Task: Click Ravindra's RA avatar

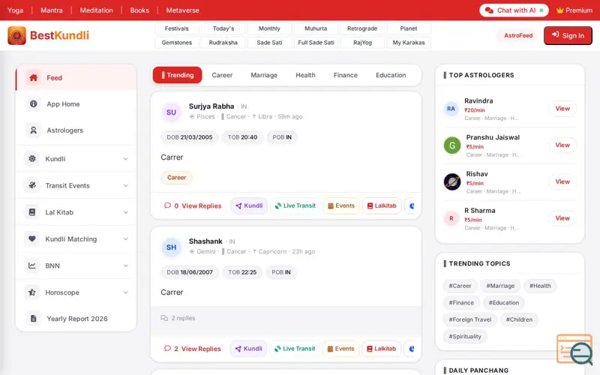Action: (x=451, y=109)
